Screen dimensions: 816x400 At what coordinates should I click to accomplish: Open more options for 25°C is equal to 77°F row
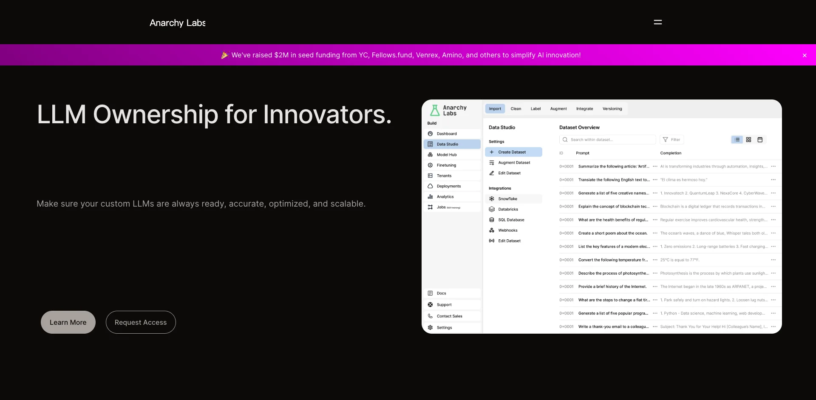773,260
